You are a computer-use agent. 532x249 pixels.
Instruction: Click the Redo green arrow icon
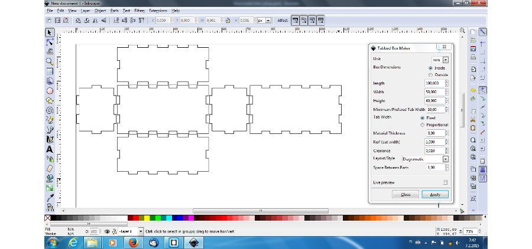pos(473,99)
